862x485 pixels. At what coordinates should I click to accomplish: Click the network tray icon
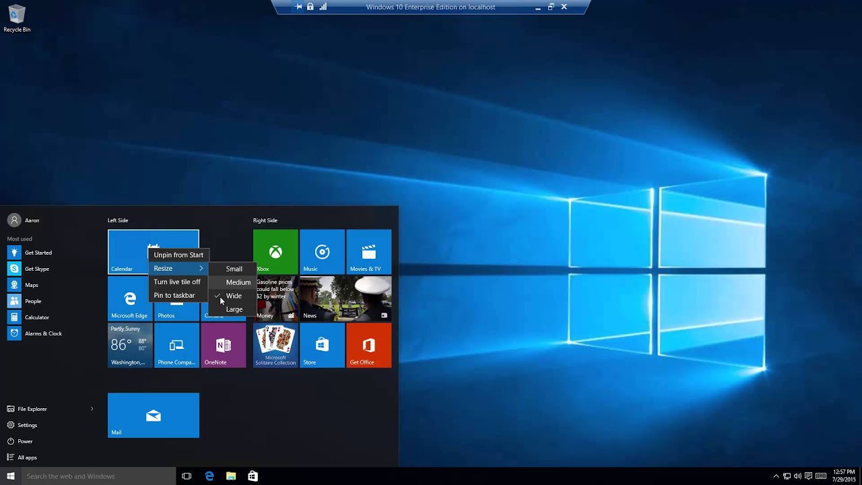click(787, 476)
